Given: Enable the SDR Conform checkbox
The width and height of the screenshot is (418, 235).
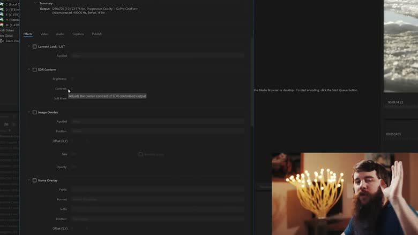Looking at the screenshot, I should 34,69.
